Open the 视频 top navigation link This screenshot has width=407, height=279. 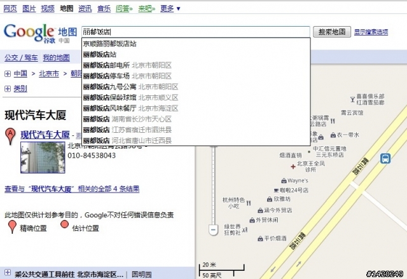point(48,8)
